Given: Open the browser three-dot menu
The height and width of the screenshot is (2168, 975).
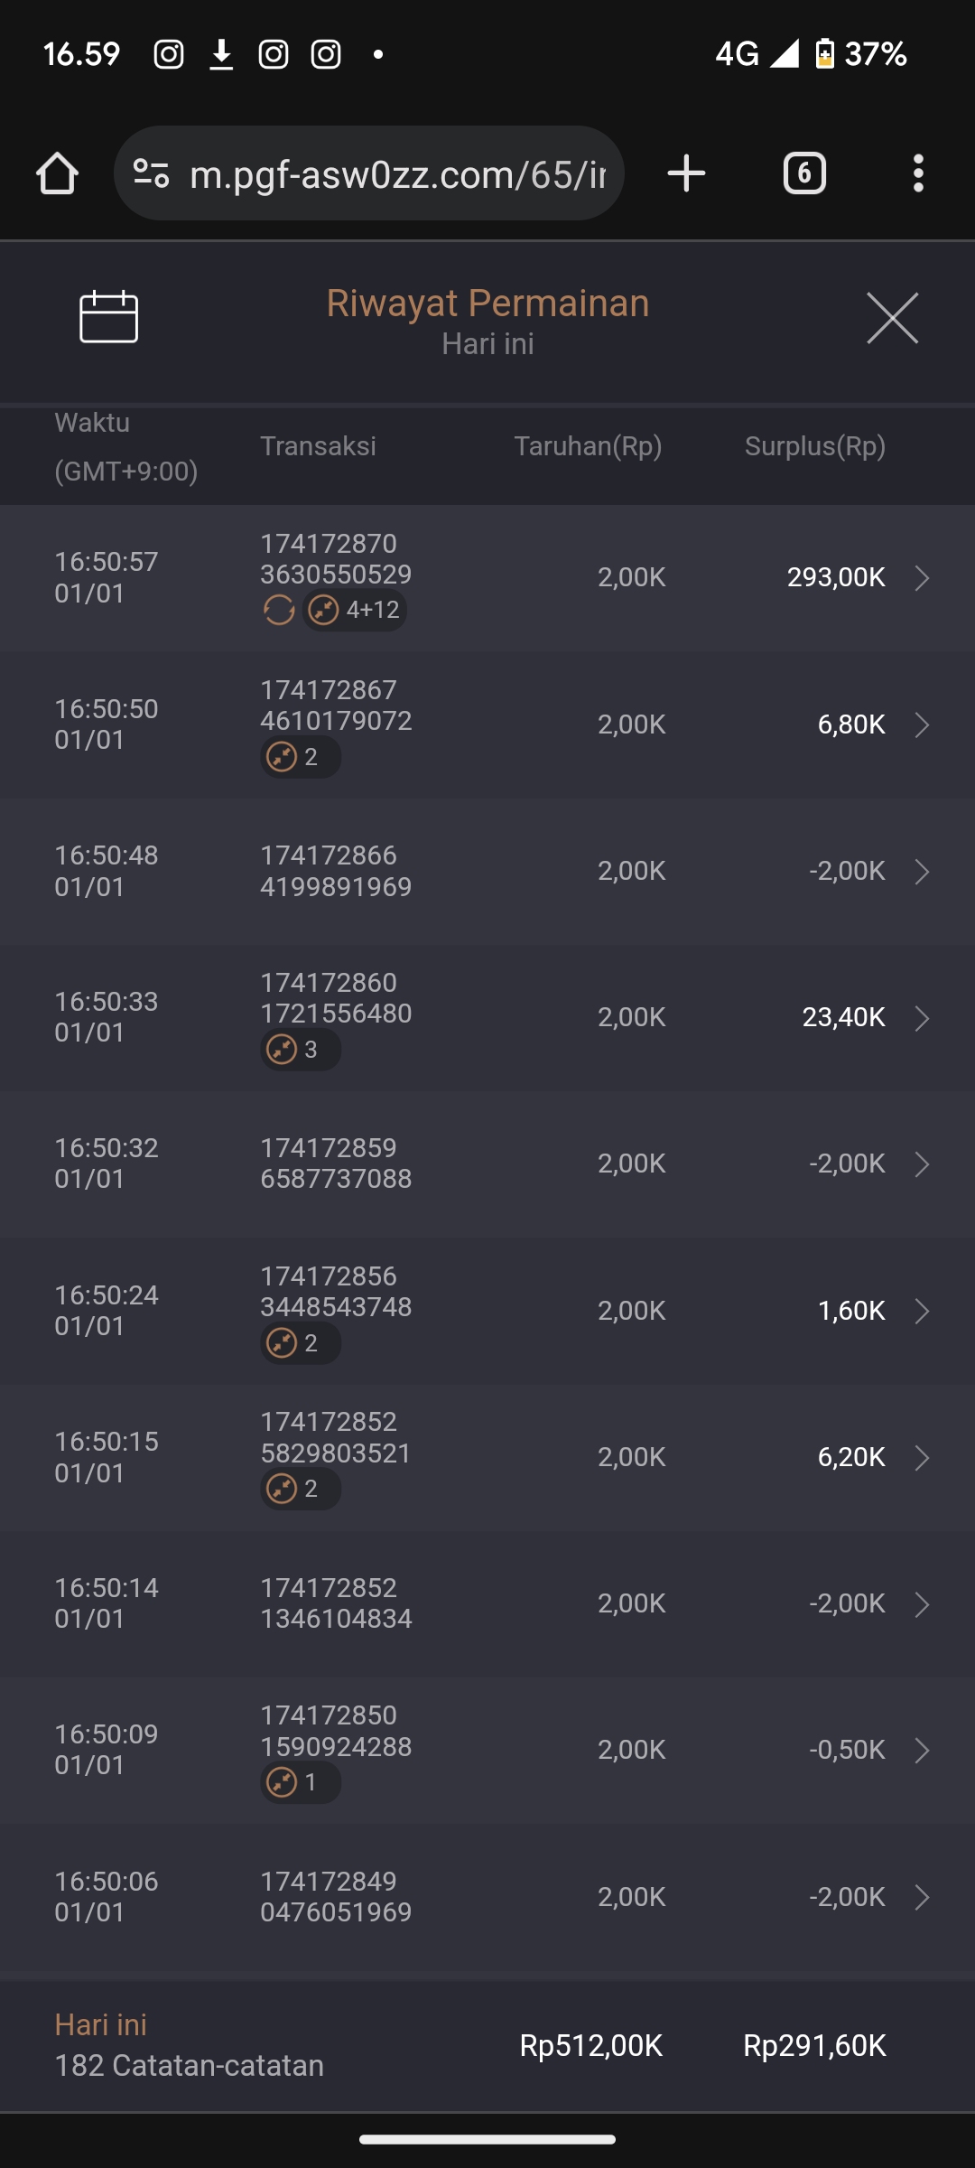Looking at the screenshot, I should coord(918,173).
